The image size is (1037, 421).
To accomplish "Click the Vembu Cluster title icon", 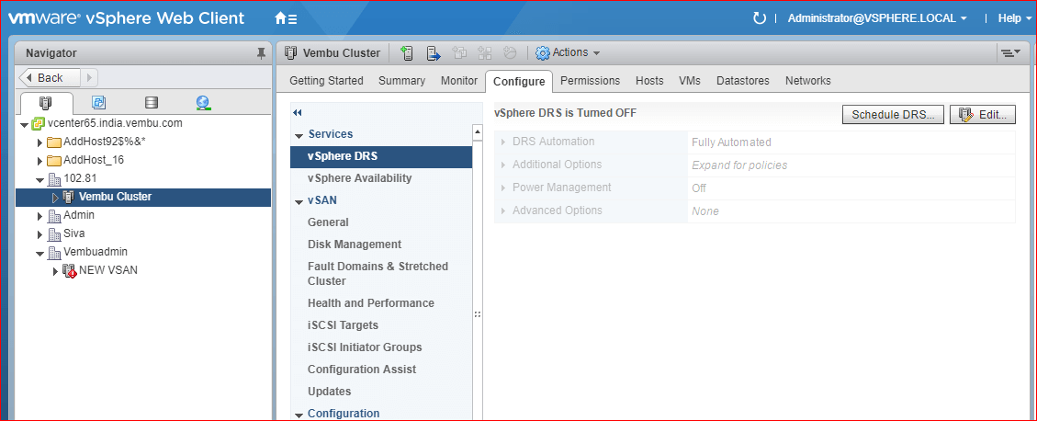I will [x=289, y=53].
